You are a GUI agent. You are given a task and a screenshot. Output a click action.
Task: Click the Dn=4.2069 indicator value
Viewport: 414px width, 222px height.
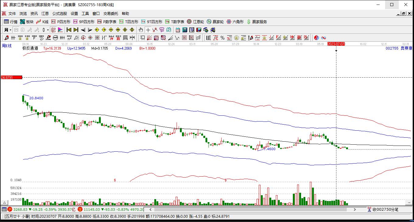pyautogui.click(x=123, y=48)
